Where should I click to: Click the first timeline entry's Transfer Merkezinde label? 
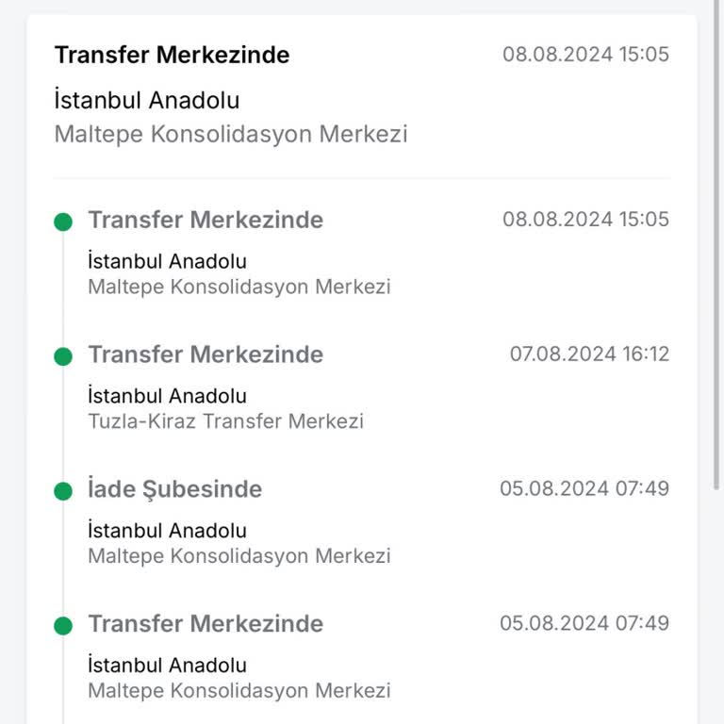pyautogui.click(x=206, y=220)
